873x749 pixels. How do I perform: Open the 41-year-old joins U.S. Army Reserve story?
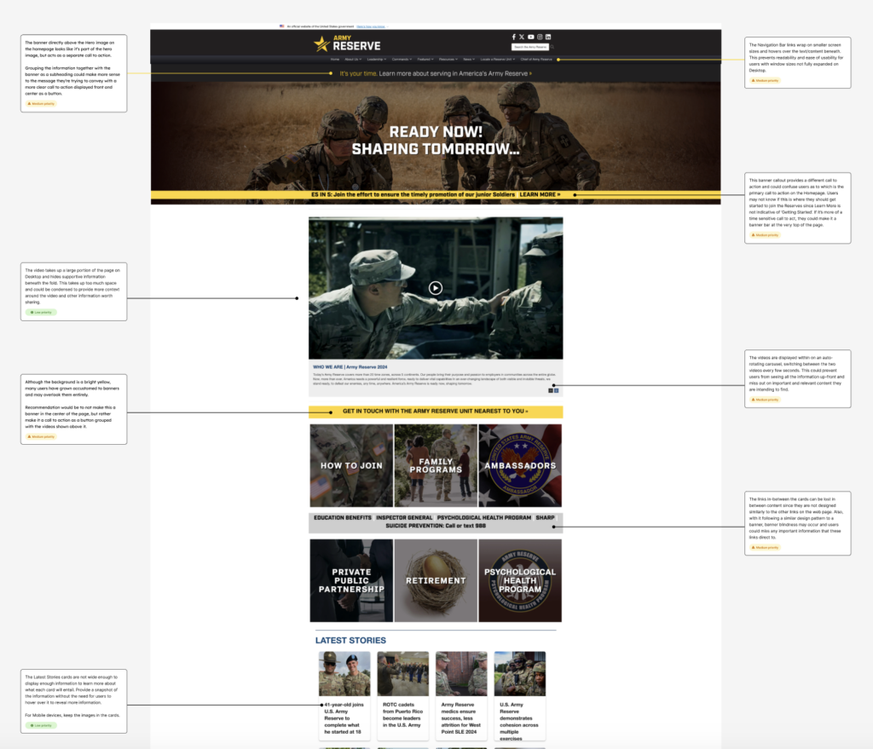(x=344, y=695)
